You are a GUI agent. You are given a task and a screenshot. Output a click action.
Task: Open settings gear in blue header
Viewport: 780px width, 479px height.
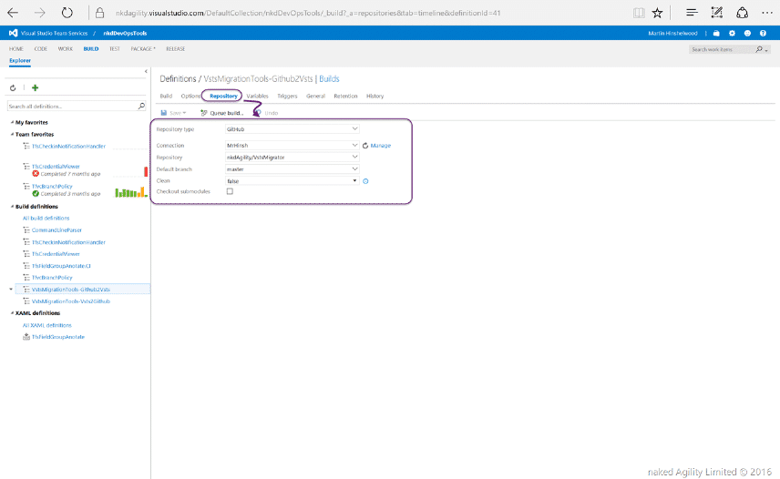pyautogui.click(x=732, y=34)
